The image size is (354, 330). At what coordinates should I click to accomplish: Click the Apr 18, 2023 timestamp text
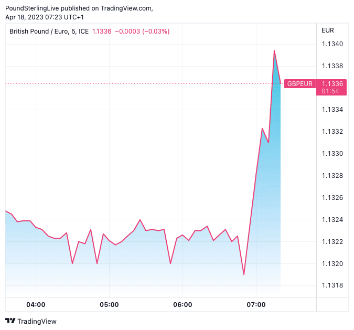pos(45,17)
